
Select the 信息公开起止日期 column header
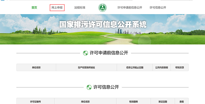pos(135,67)
